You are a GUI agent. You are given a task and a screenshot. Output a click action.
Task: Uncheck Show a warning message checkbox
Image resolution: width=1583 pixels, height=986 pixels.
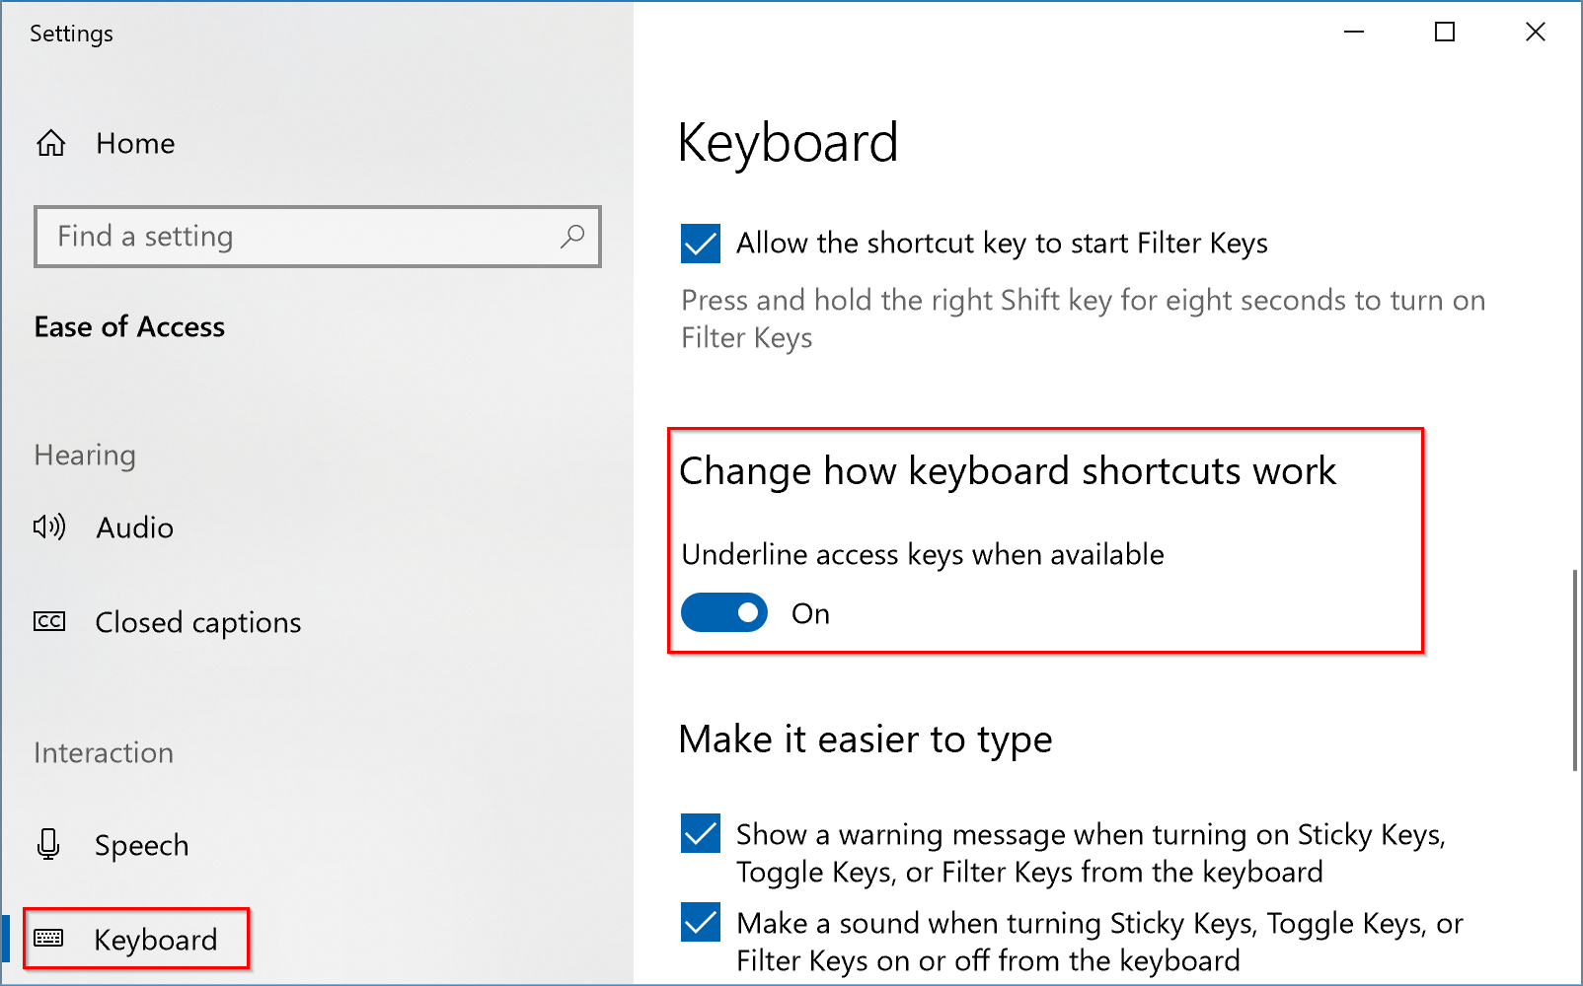coord(701,834)
